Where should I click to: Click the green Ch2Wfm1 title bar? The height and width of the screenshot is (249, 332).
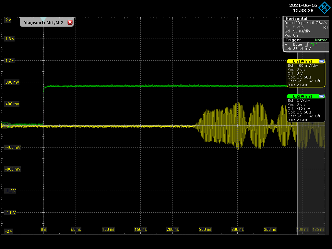(302, 96)
